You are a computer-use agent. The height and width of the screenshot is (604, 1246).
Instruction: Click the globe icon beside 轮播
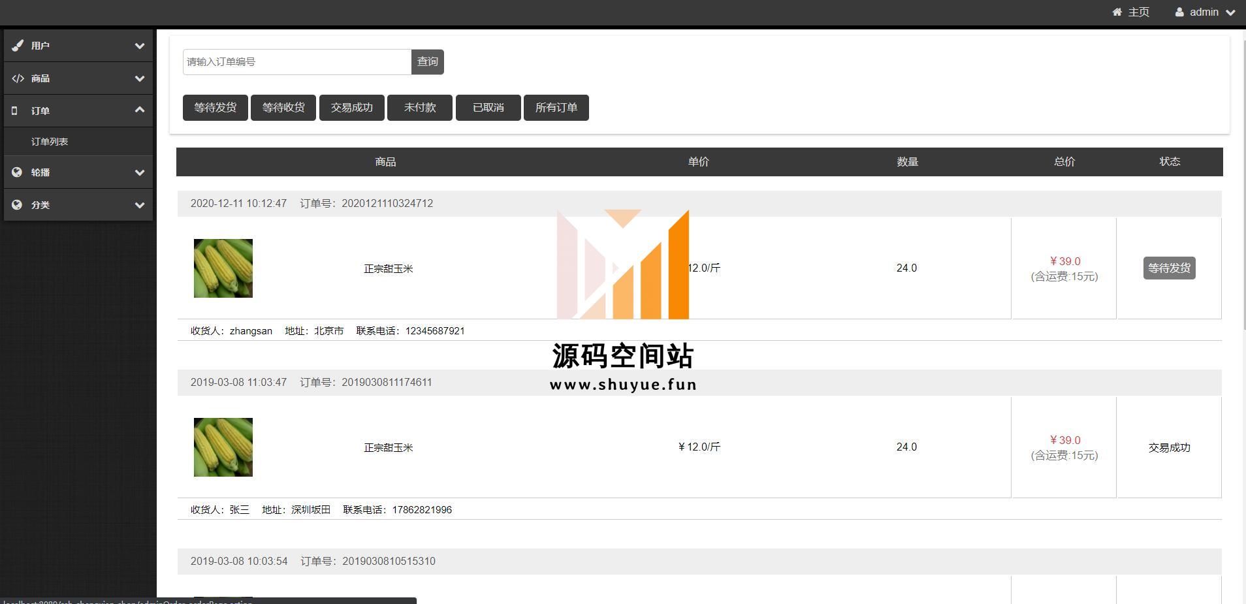tap(17, 172)
